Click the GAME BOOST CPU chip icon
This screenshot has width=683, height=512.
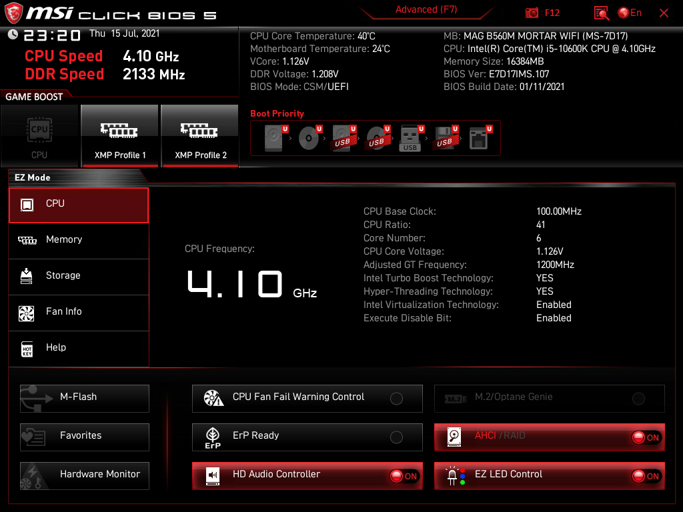click(39, 129)
